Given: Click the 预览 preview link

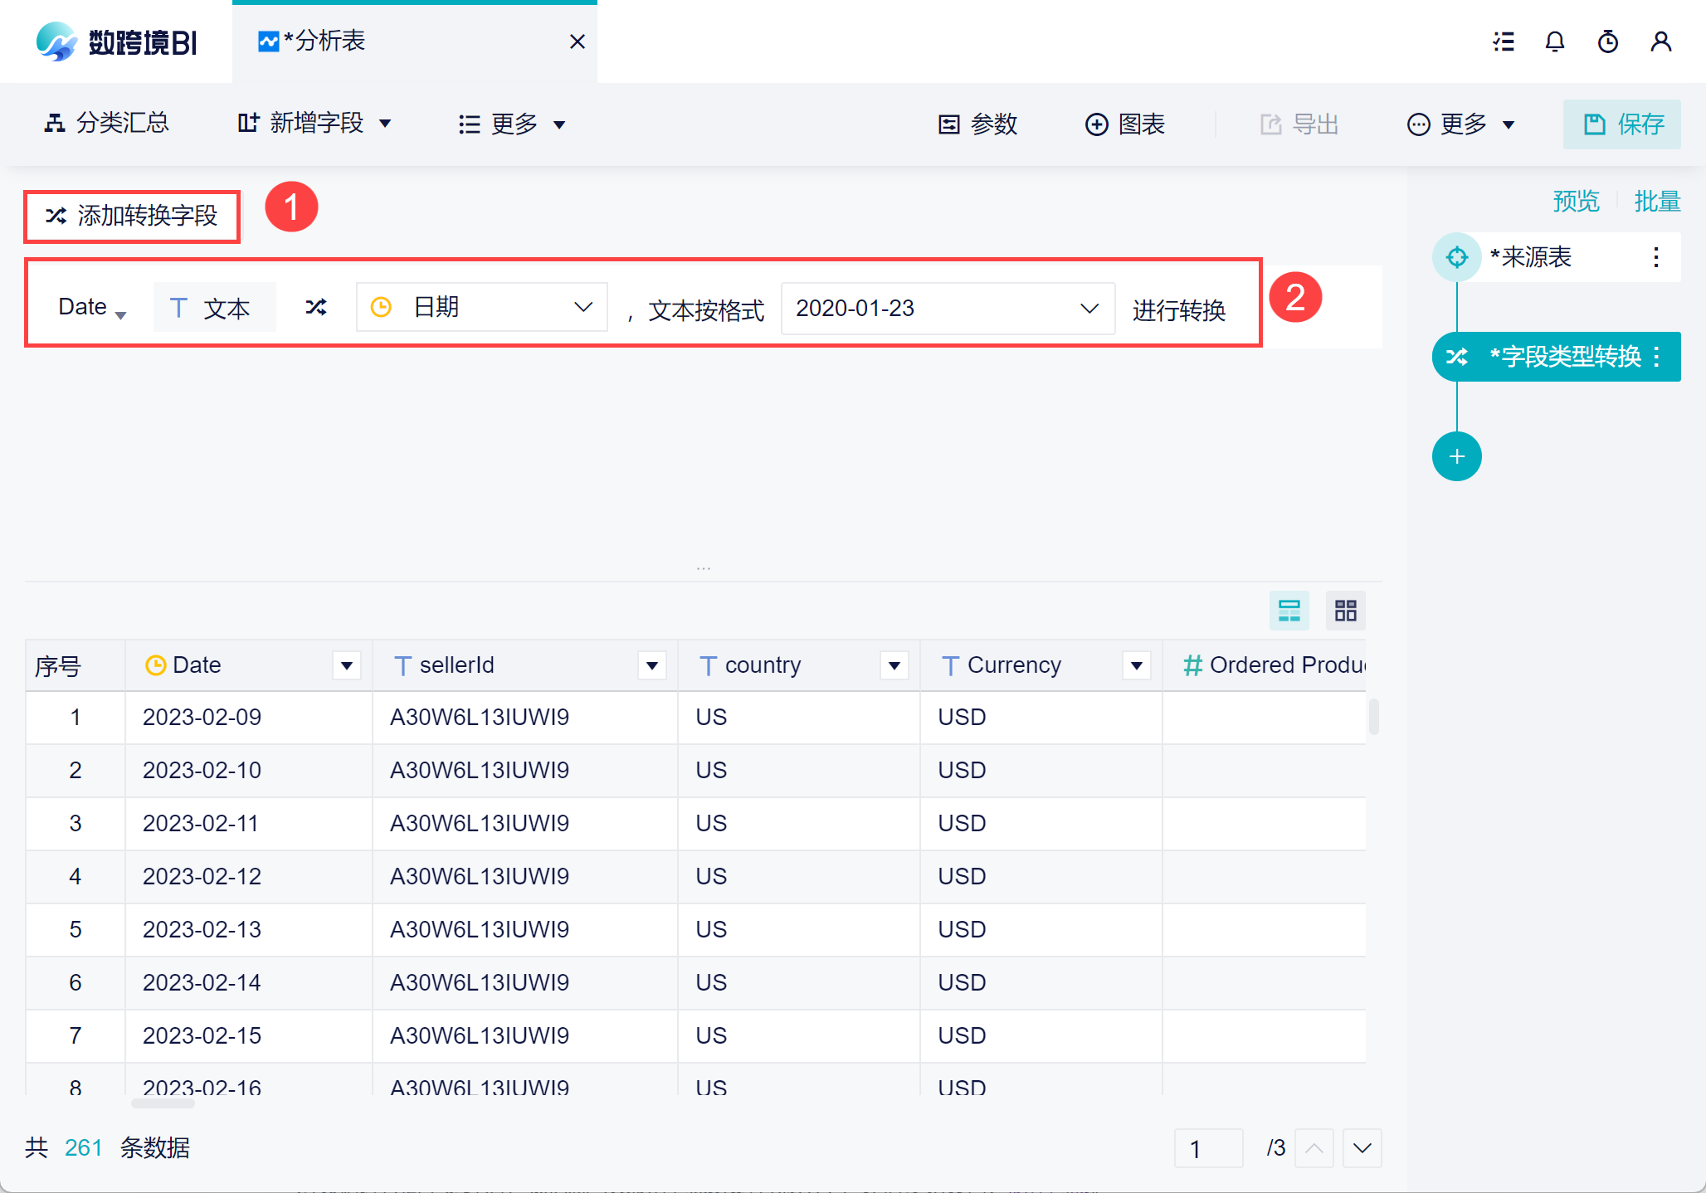Looking at the screenshot, I should (x=1576, y=201).
